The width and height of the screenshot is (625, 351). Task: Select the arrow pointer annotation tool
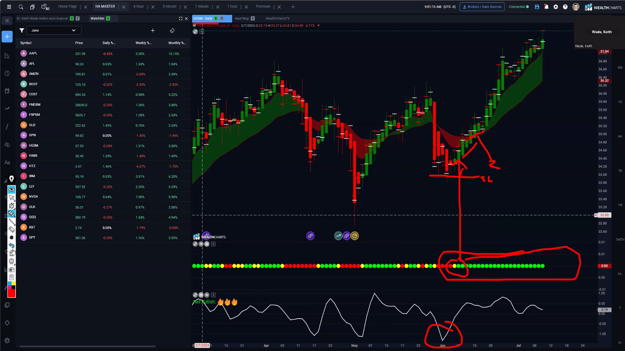[11, 198]
